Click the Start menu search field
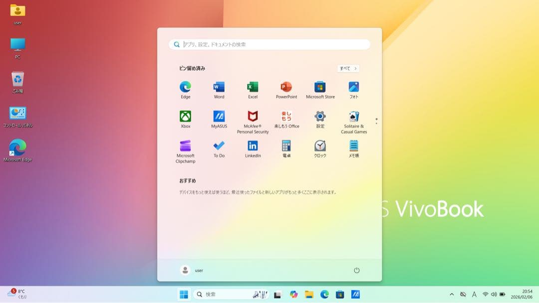 point(269,44)
